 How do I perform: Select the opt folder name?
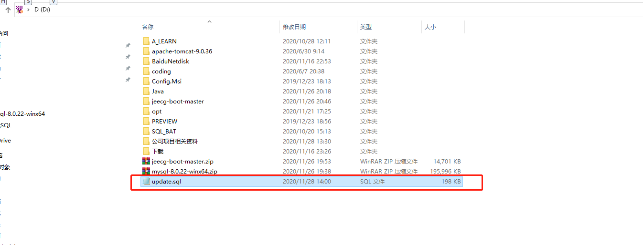point(157,112)
